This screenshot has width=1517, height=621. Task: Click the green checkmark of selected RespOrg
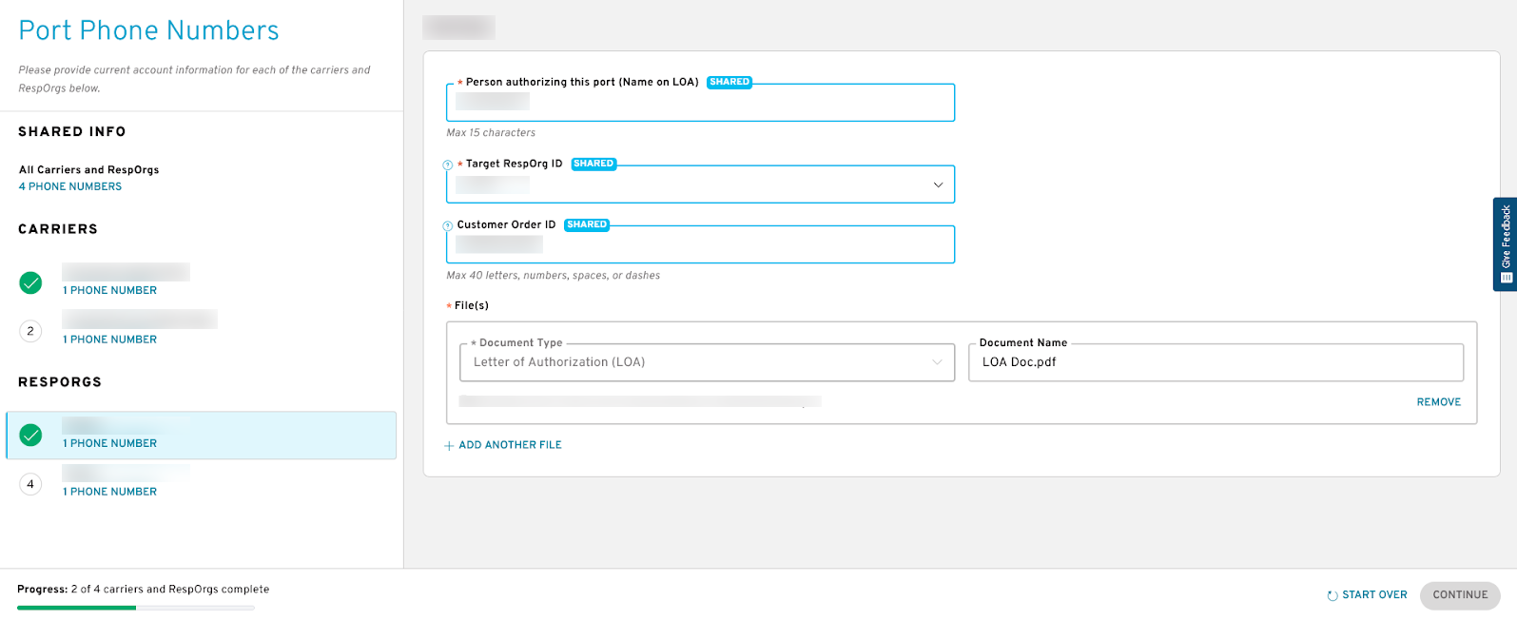pos(30,436)
